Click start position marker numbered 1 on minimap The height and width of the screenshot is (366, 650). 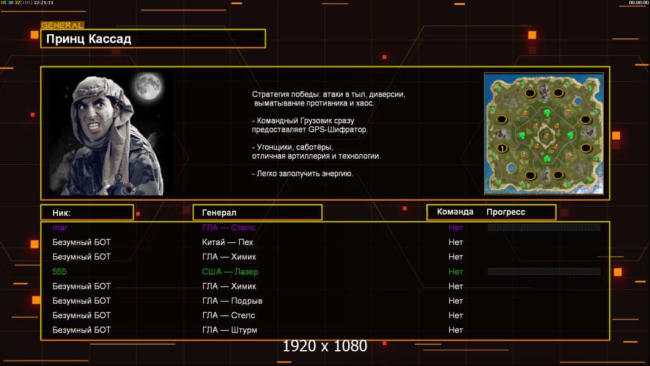(502, 148)
